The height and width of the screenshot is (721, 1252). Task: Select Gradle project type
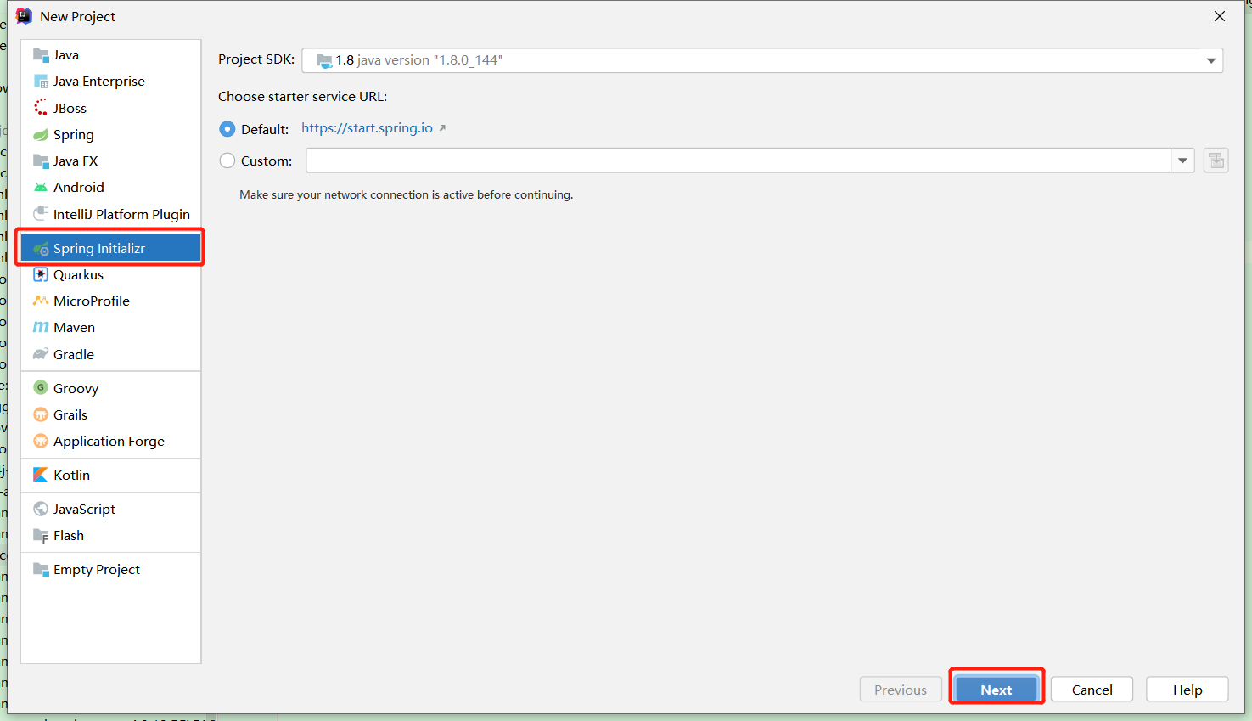(x=111, y=354)
